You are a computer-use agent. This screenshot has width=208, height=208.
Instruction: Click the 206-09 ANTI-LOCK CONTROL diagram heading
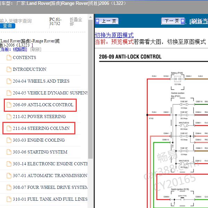[x=130, y=57]
